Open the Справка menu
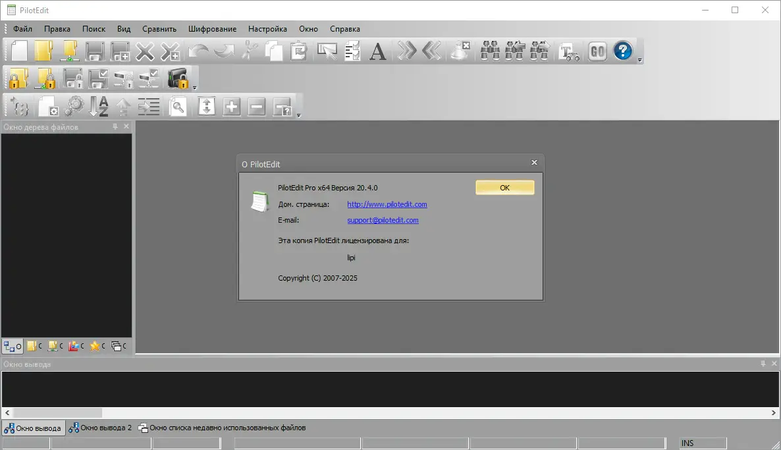 click(344, 29)
